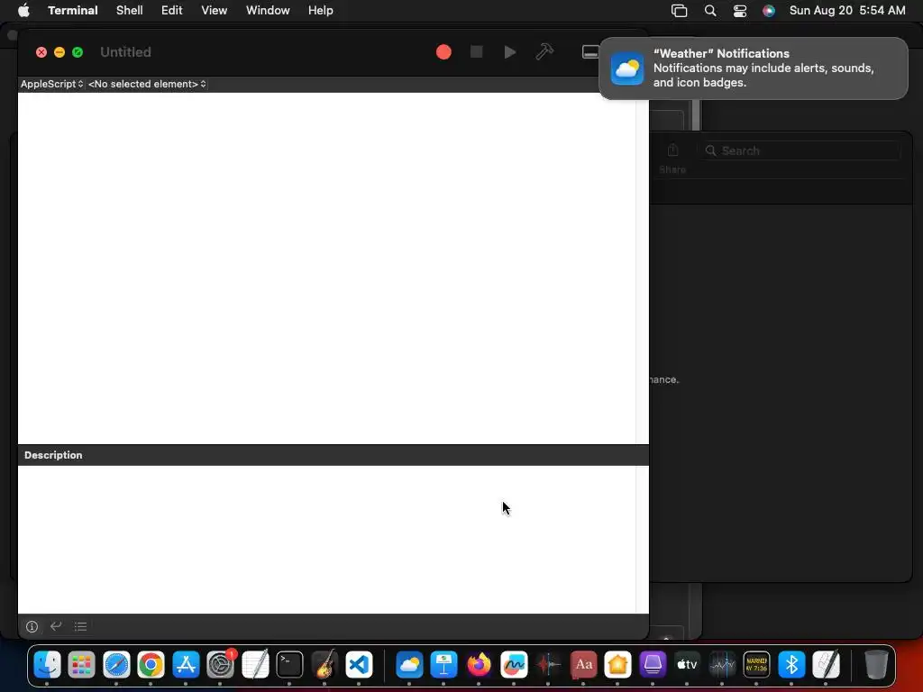Viewport: 923px width, 692px height.
Task: Open GarageBand from the Dock
Action: (x=324, y=665)
